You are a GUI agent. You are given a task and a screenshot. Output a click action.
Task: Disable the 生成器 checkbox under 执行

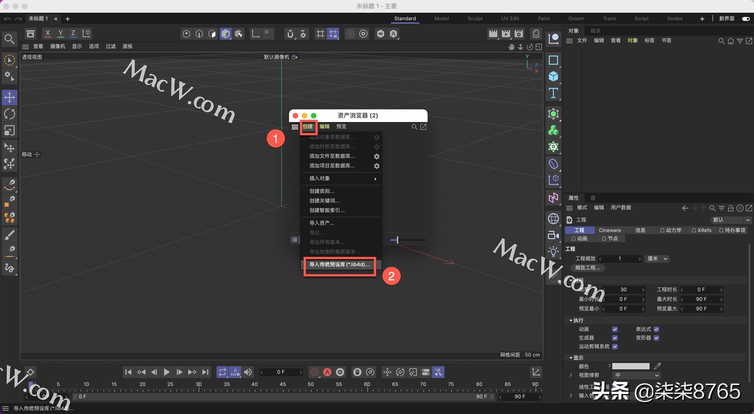[615, 337]
